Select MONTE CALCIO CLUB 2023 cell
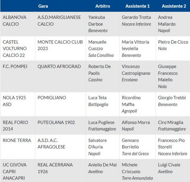This screenshot has height=182, width=190. tap(61, 48)
